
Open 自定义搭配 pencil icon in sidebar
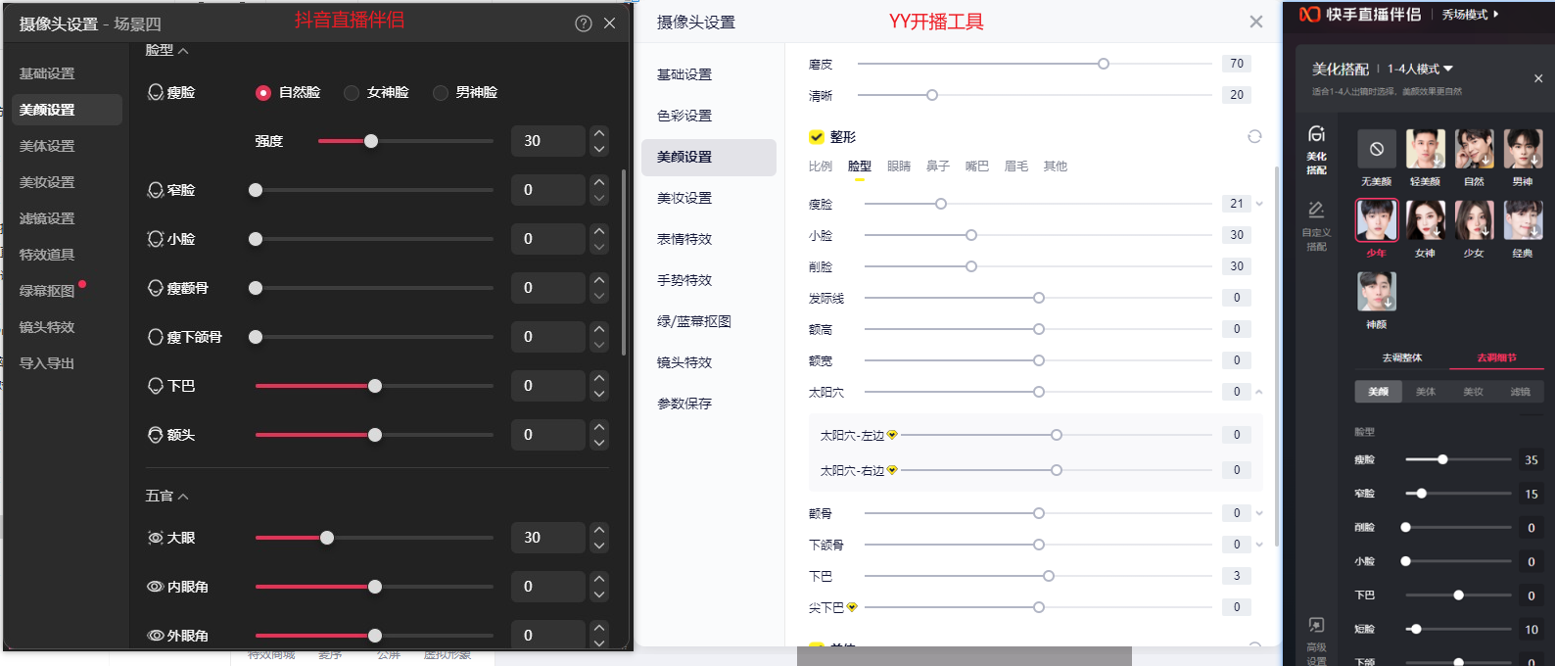(1316, 210)
